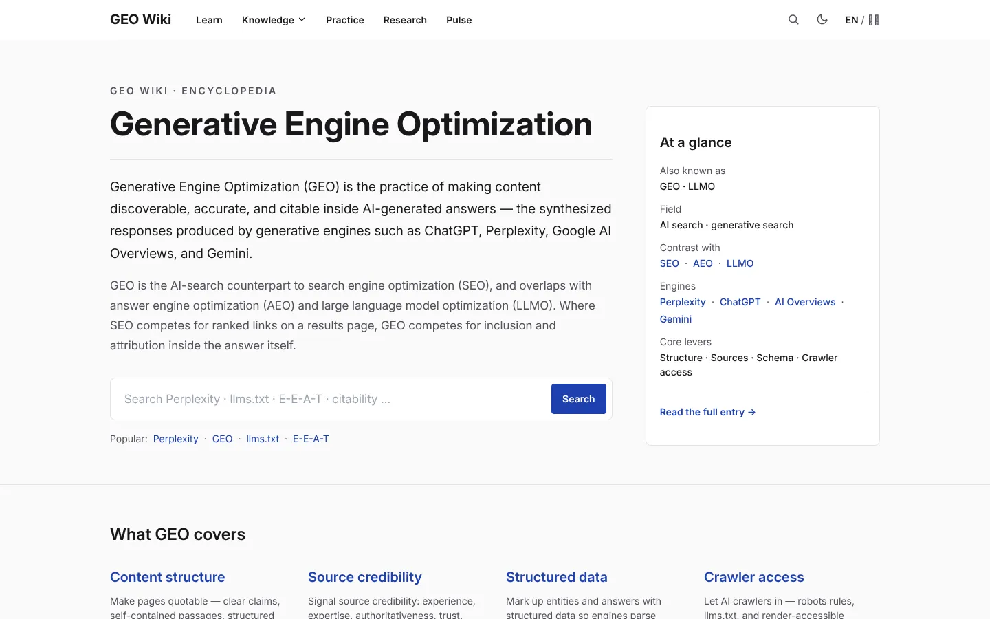Screen dimensions: 990x619
Task: Open ChatGPT link under Engines
Action: [x=740, y=302]
